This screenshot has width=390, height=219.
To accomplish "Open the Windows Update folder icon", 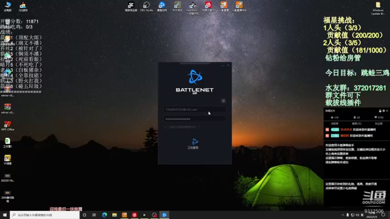I will [x=378, y=8].
